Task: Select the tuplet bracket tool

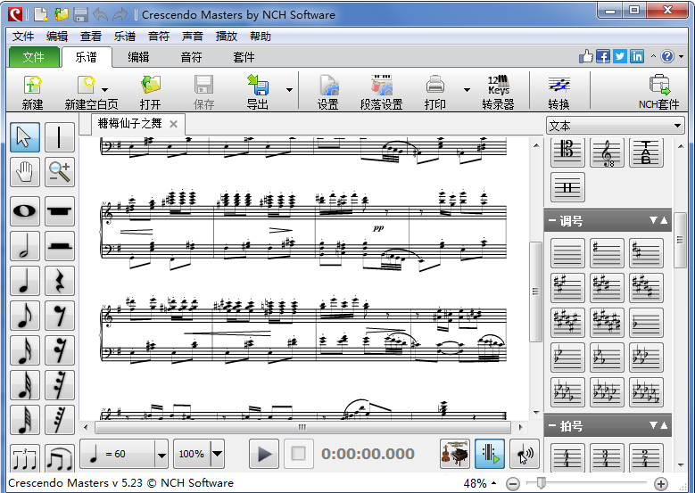Action: tap(25, 457)
